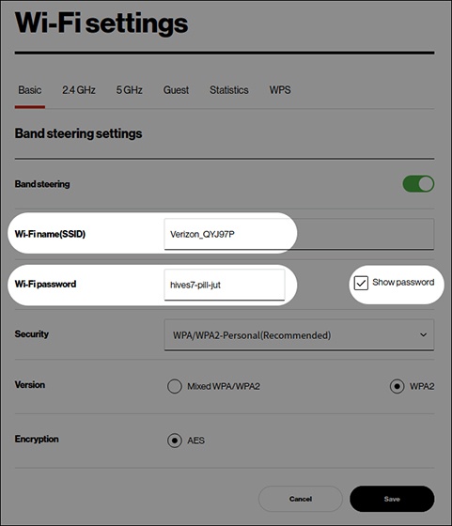Switch to the 2.4 GHz tab
452x526 pixels.
[79, 90]
